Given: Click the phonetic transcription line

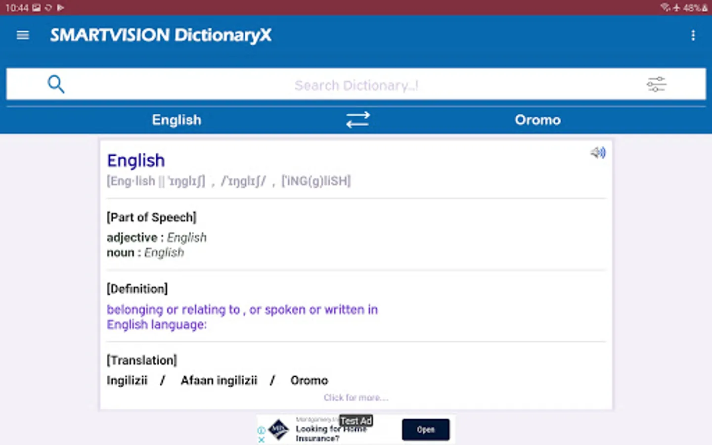Looking at the screenshot, I should tap(229, 181).
